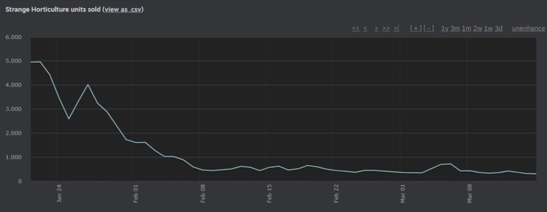
Task: Jump to latest data with >| control
Action: 396,28
